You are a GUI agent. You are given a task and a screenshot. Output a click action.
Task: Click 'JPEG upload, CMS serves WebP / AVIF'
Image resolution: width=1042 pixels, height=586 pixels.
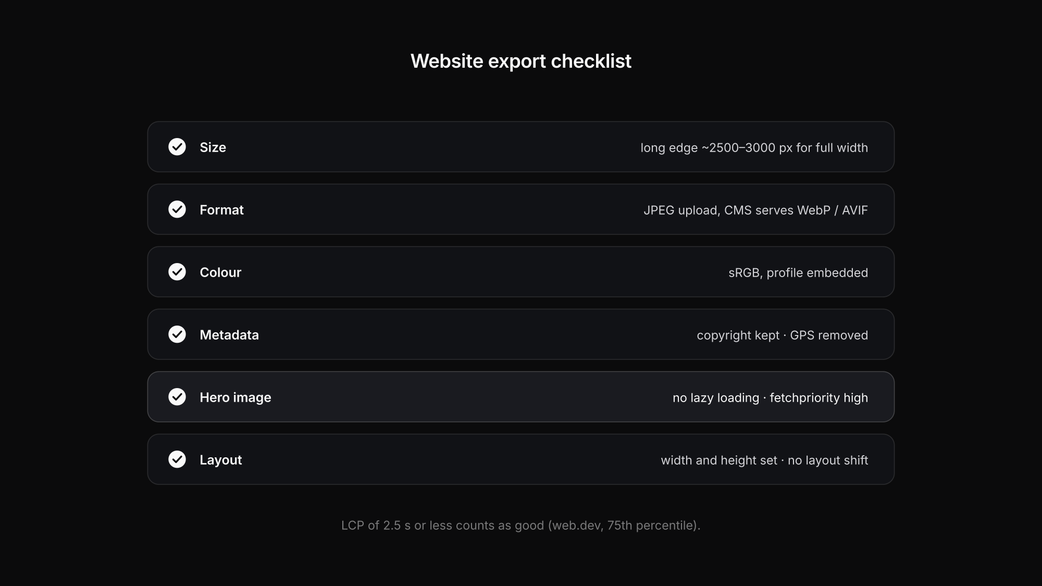(x=755, y=210)
